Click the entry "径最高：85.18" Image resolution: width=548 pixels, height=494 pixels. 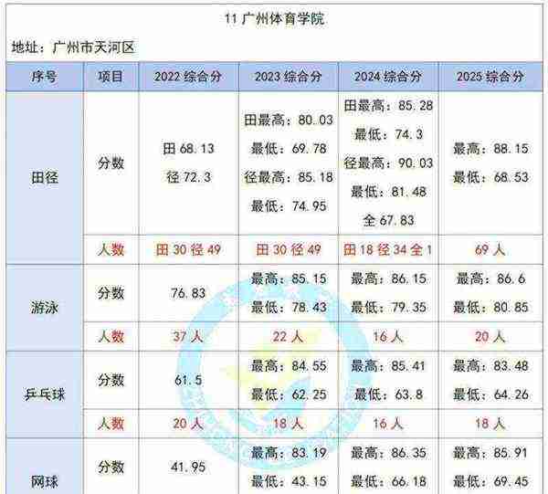pos(289,177)
